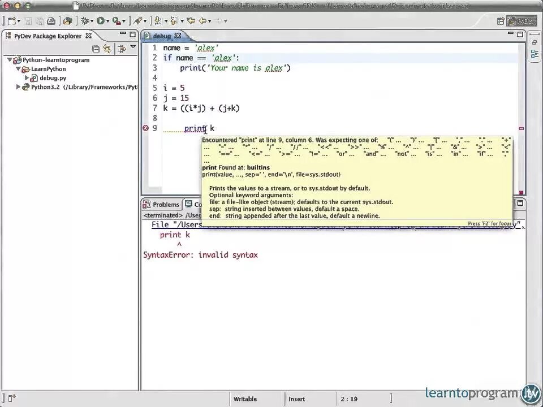Select the LearnPython folder row
543x407 pixels.
48,69
